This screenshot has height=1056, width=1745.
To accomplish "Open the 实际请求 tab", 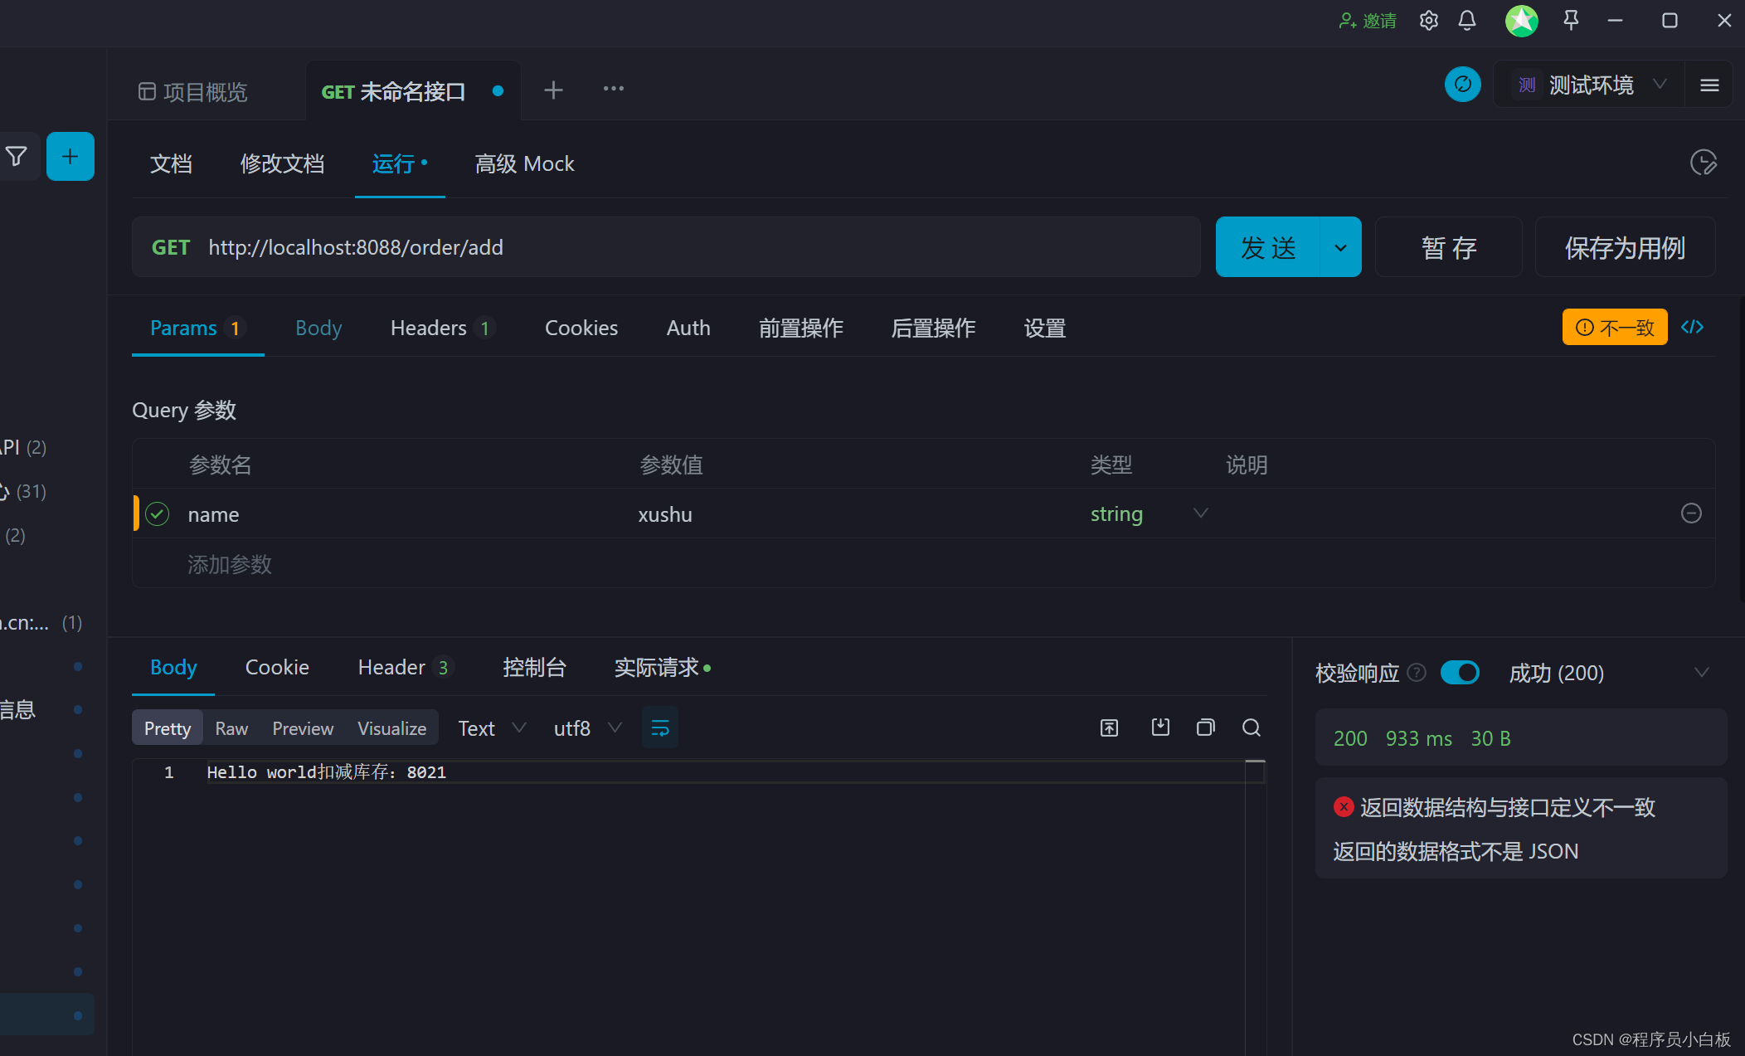I will (x=663, y=668).
